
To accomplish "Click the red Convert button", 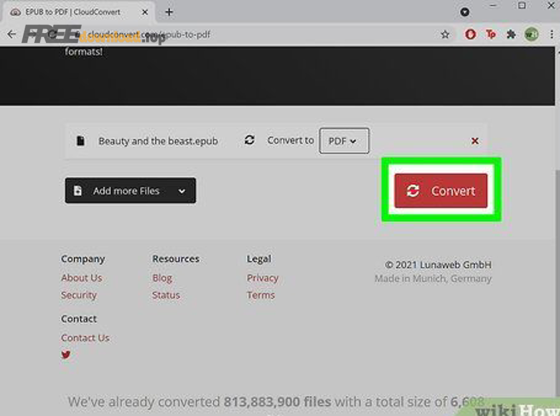I will pos(441,190).
